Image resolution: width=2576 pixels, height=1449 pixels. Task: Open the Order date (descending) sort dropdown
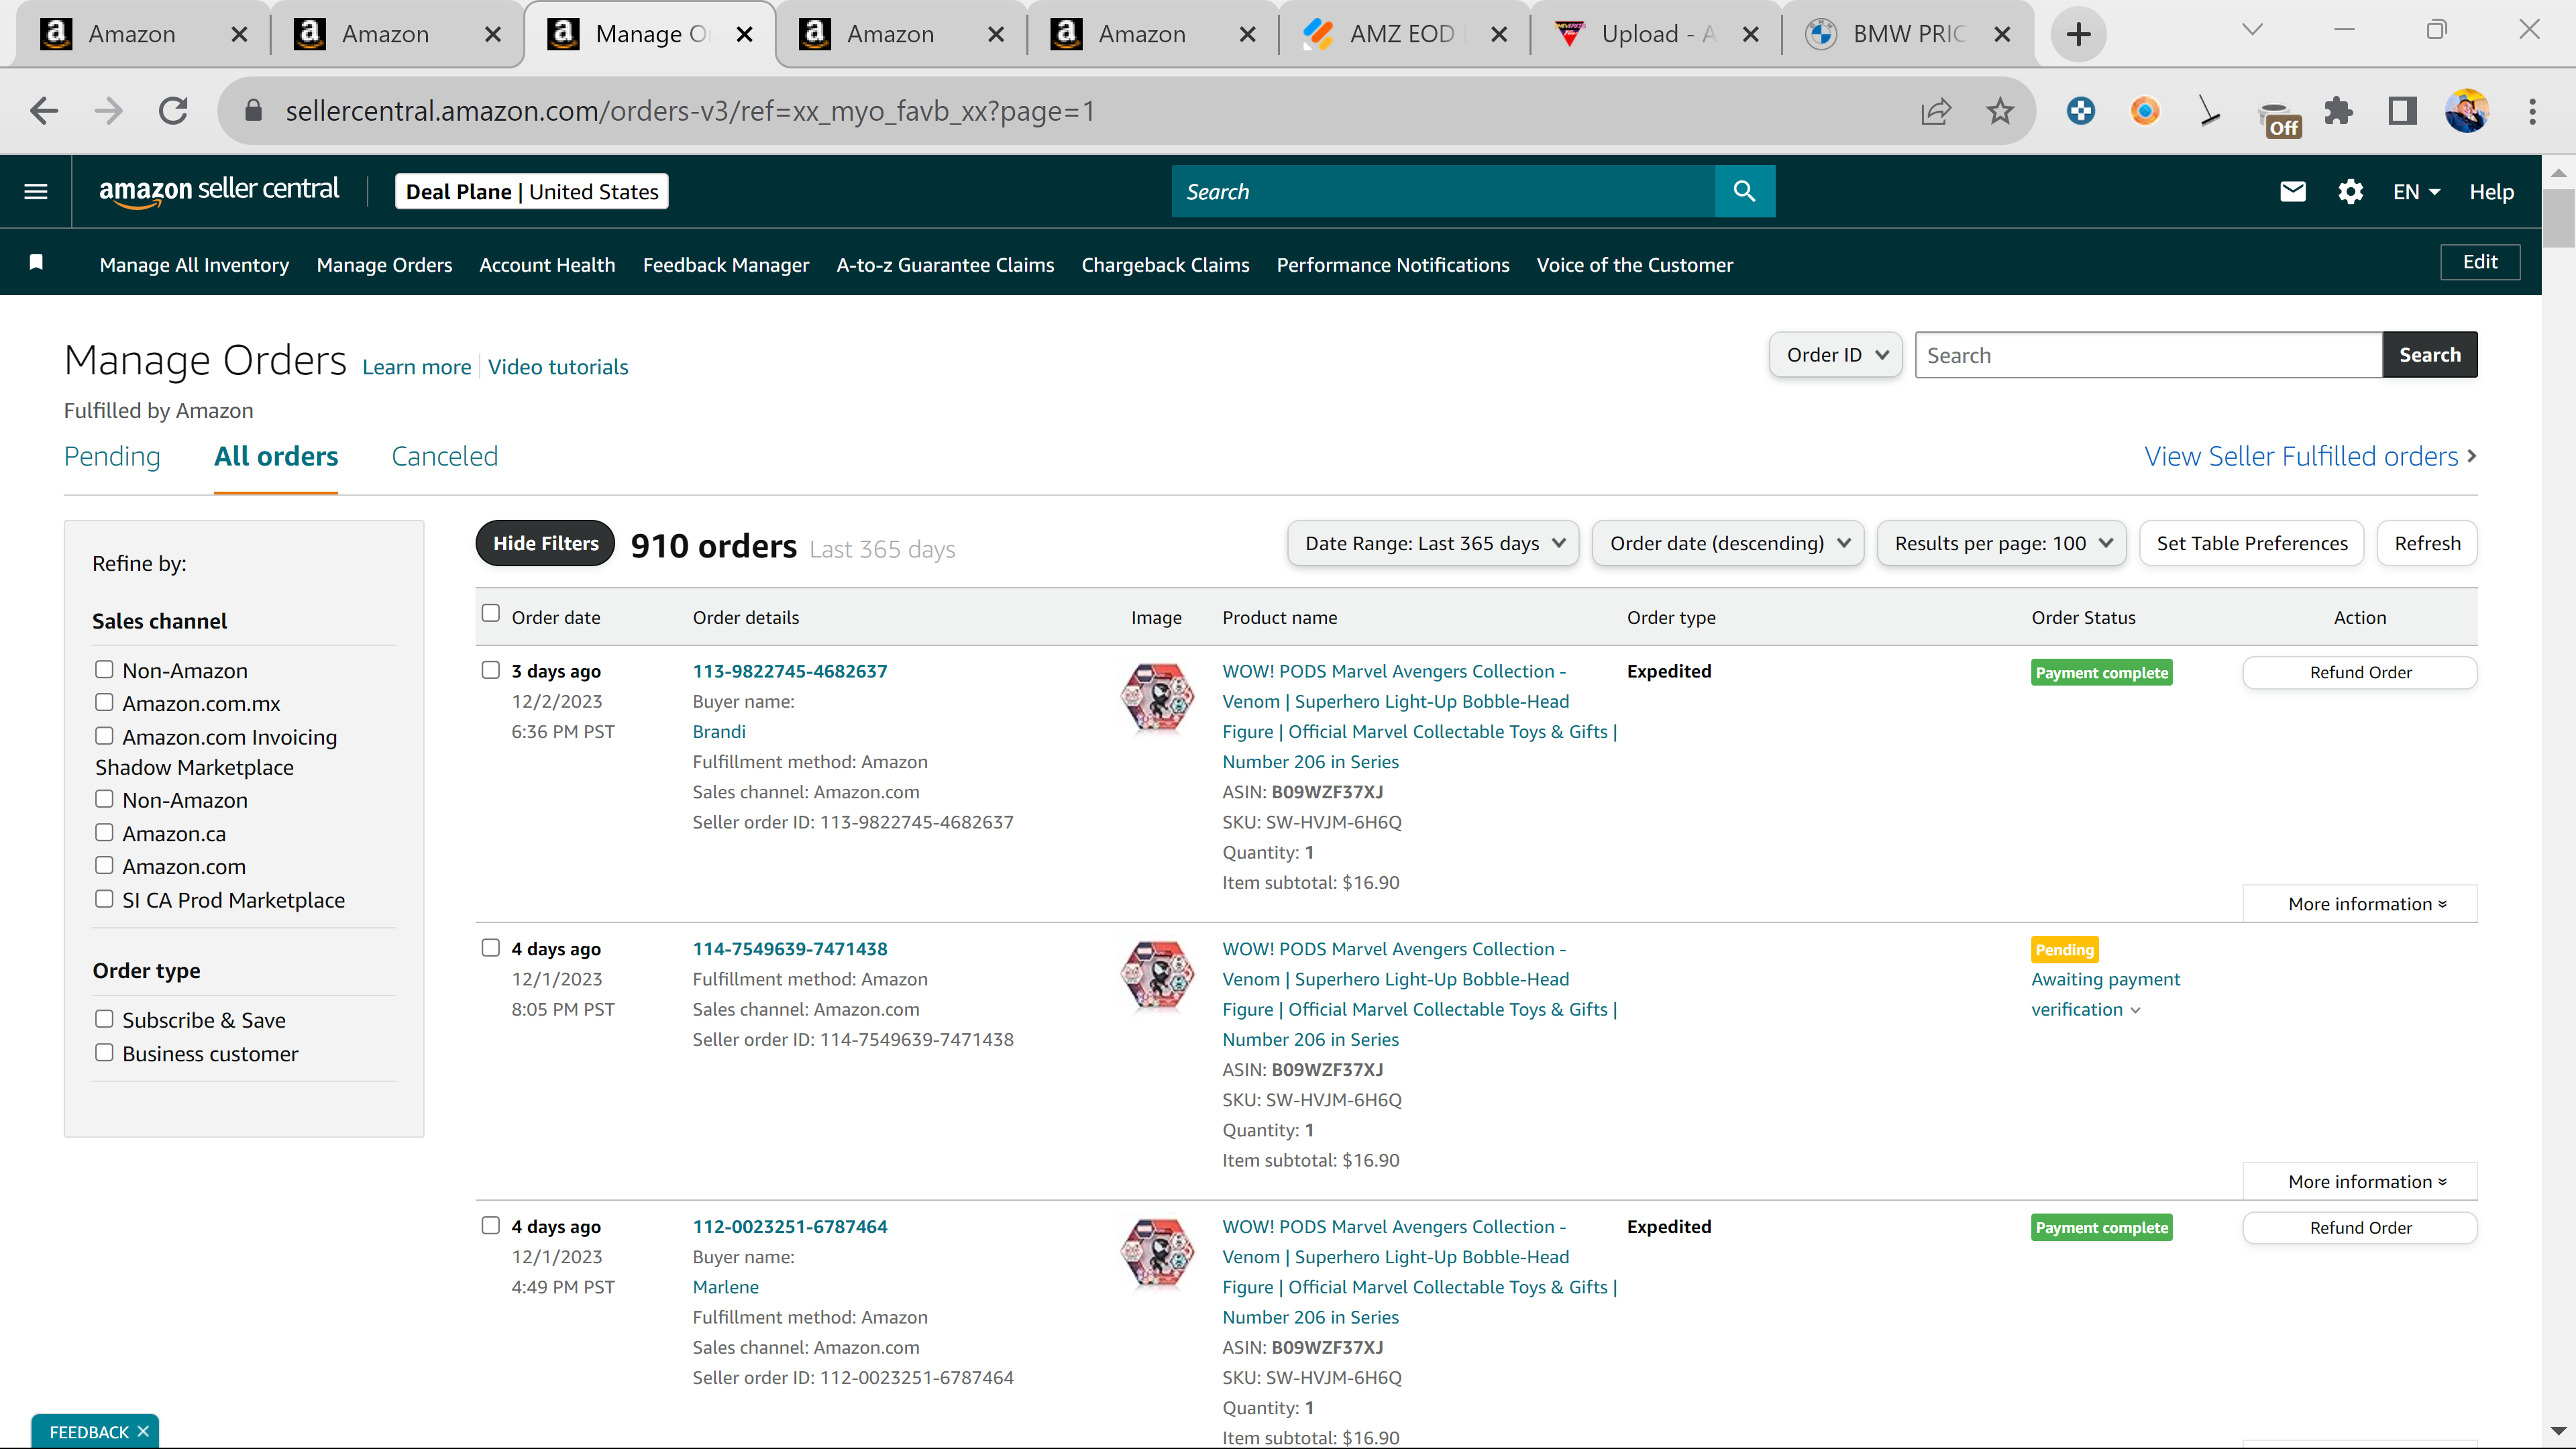(1728, 543)
